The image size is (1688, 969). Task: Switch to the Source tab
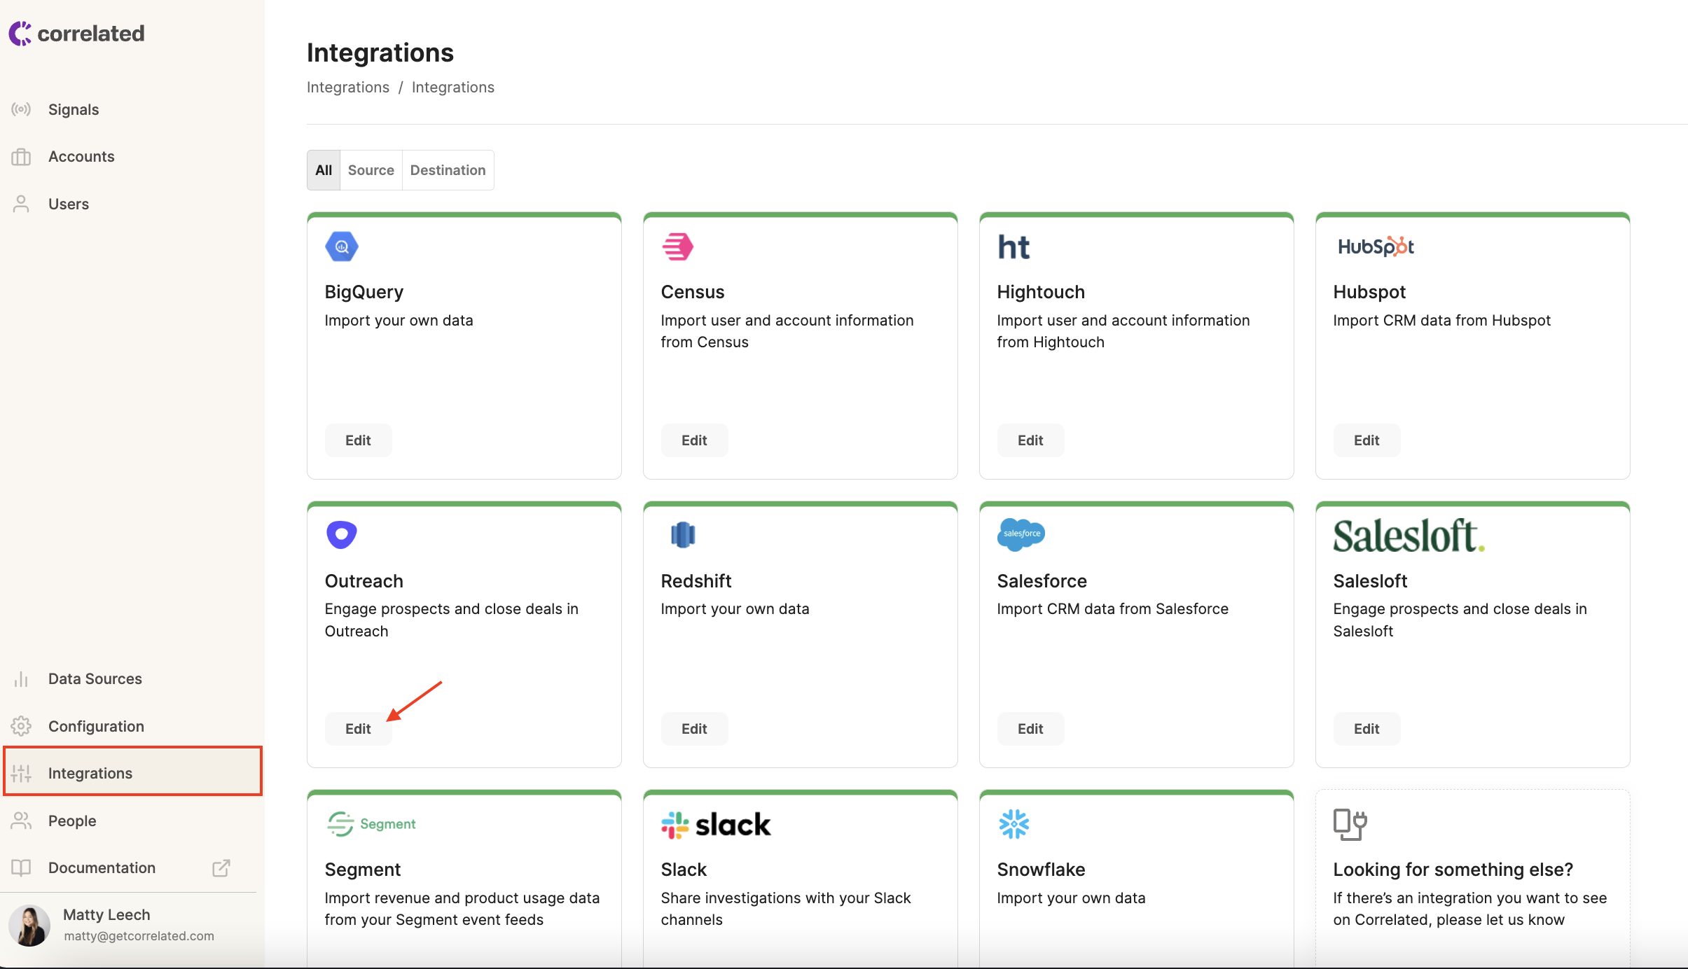point(371,170)
